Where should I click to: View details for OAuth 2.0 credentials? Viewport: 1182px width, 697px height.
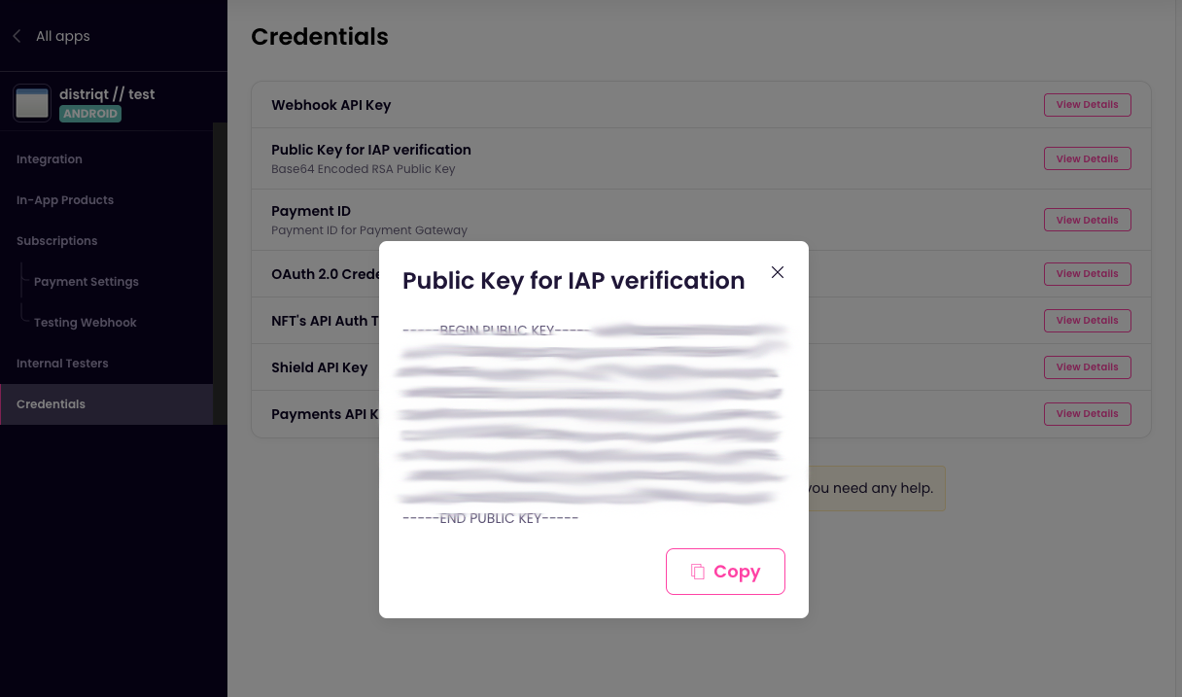tap(1087, 274)
